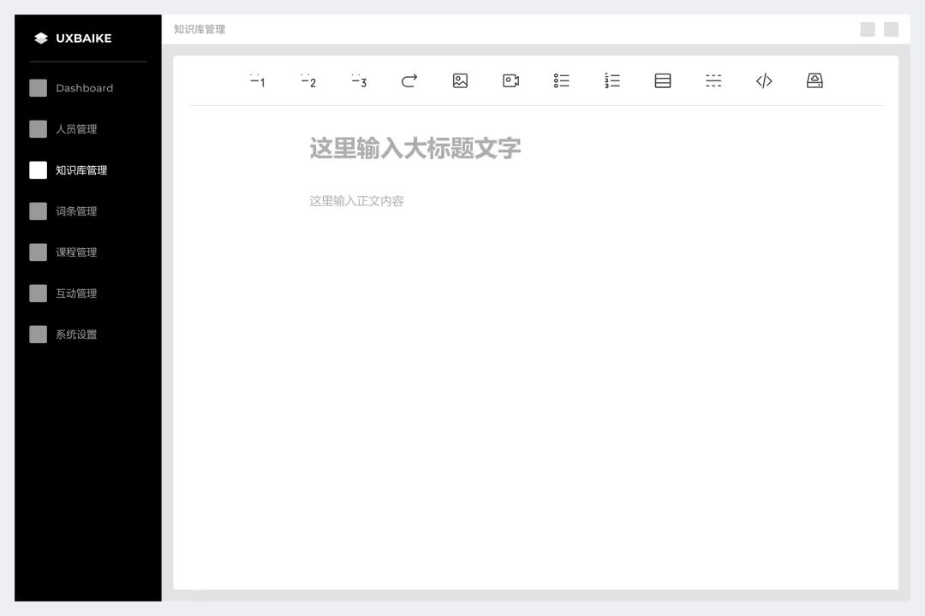The height and width of the screenshot is (616, 925).
Task: Insert an image using the toolbar icon
Action: [460, 80]
